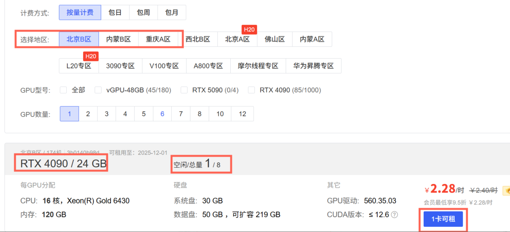Set GPU count to 7
Viewport: 510px width, 232px height.
coord(181,114)
